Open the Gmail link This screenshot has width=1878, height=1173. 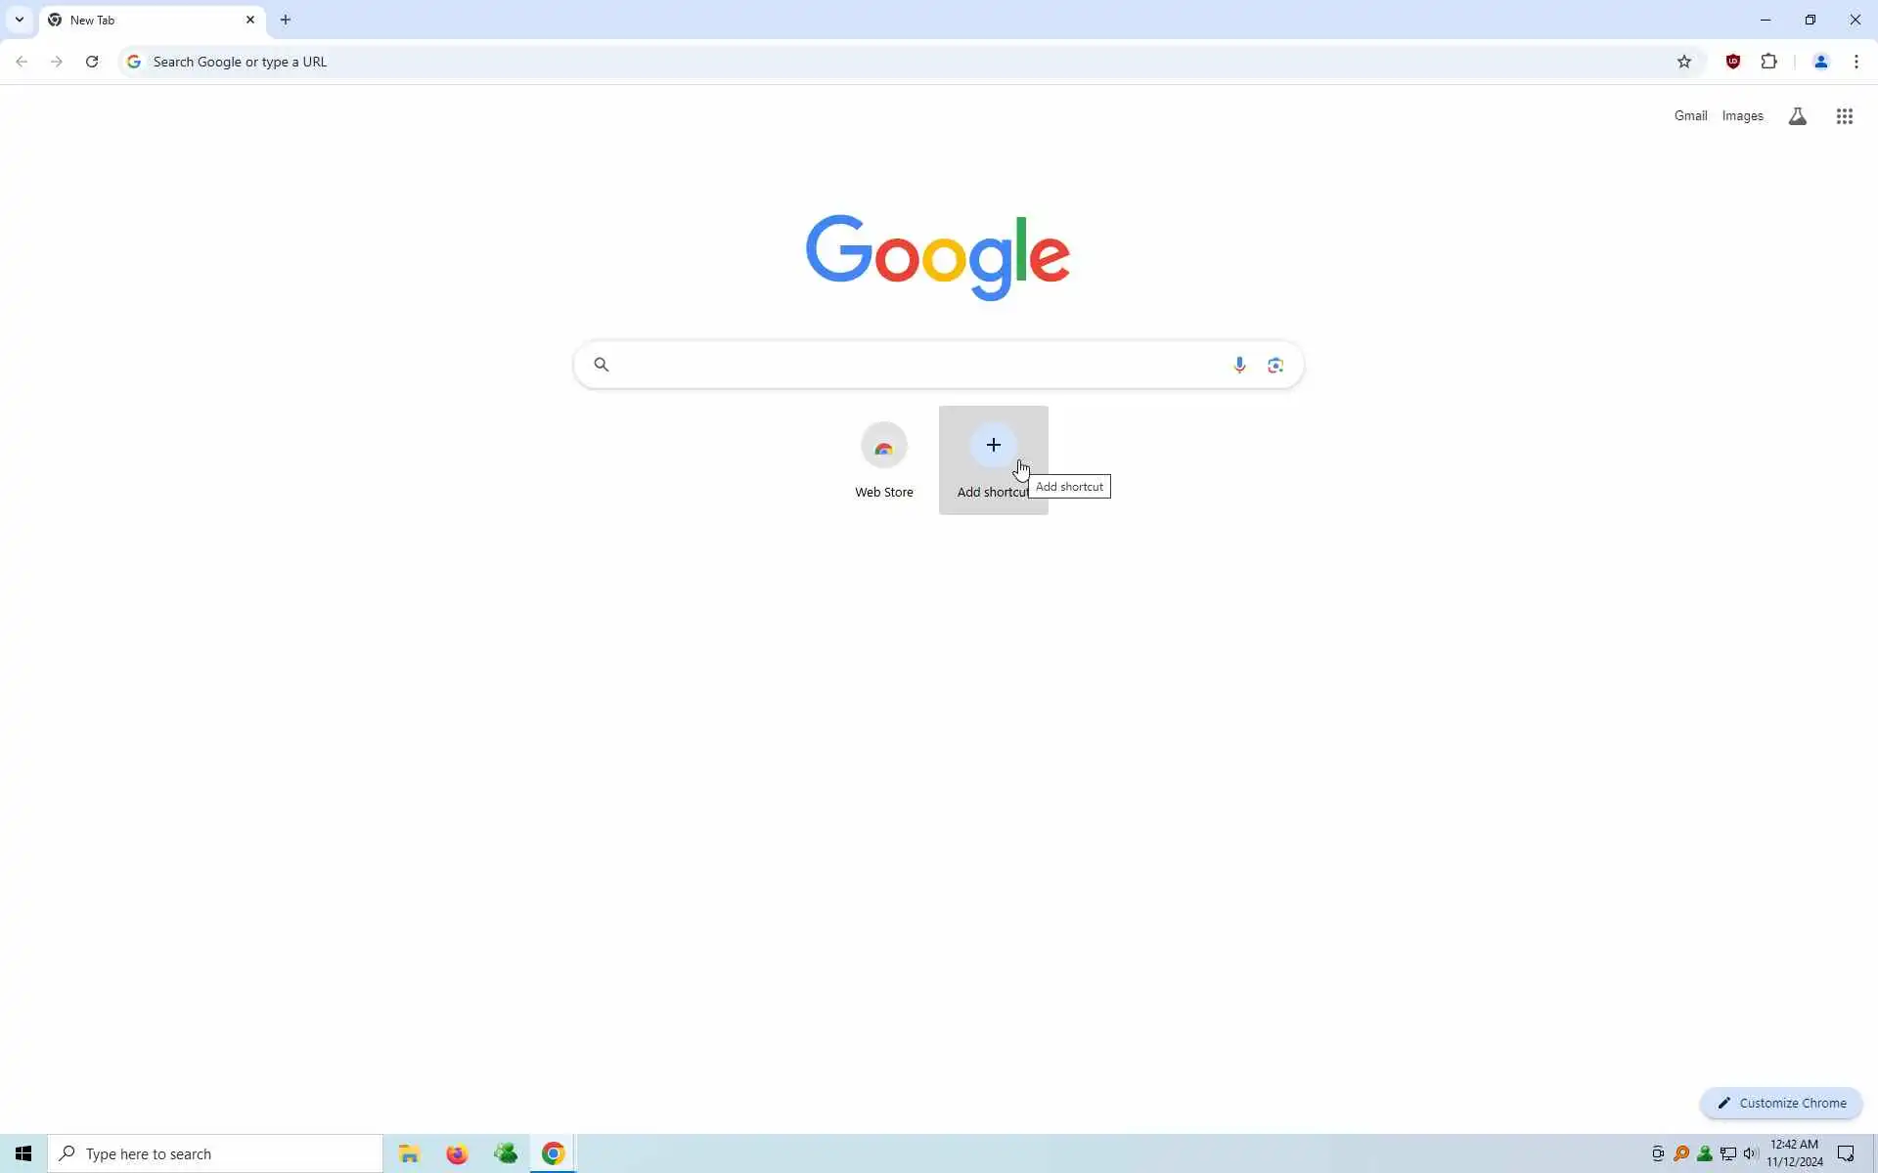[x=1689, y=115]
